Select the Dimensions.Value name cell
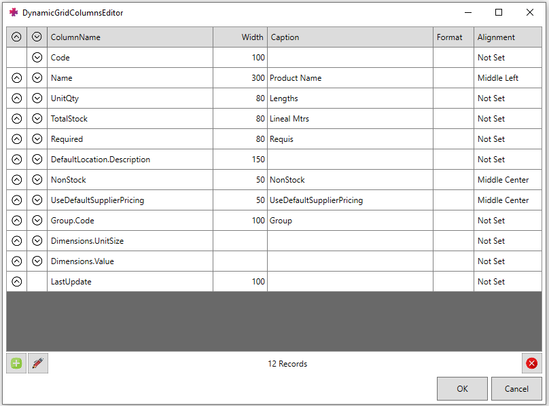Viewport: 549px width, 406px height. click(130, 261)
